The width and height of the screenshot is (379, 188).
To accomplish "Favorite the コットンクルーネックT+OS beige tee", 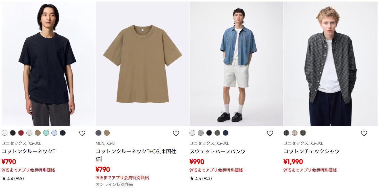I will pyautogui.click(x=176, y=133).
